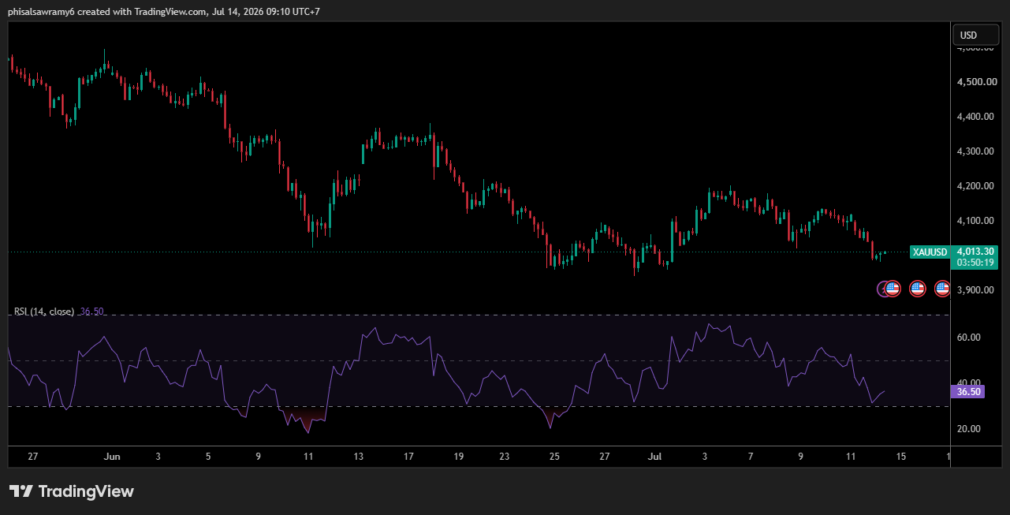1010x515 pixels.
Task: Click the 60.00 RSI scale level
Action: tap(969, 338)
